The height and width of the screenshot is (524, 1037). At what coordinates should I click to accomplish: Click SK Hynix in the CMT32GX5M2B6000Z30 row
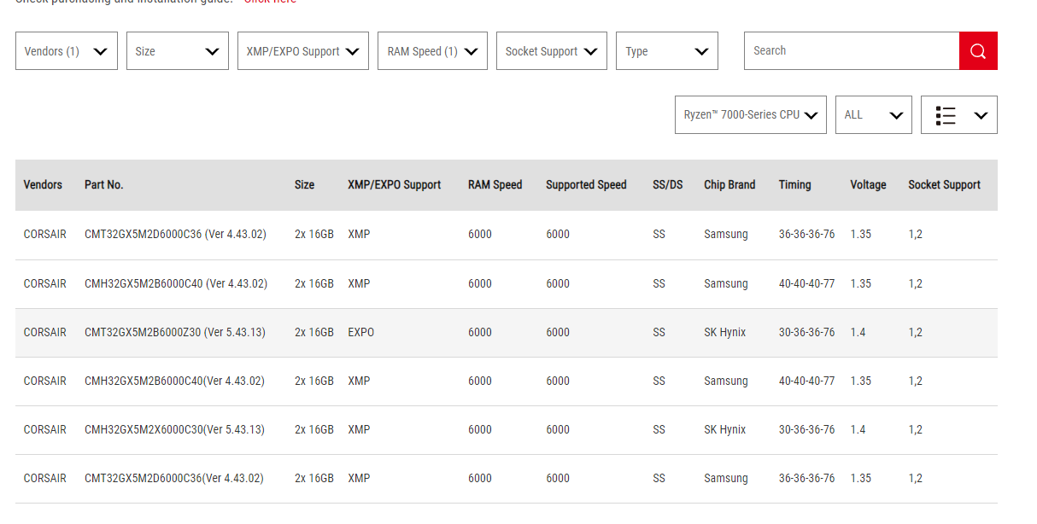pos(725,333)
